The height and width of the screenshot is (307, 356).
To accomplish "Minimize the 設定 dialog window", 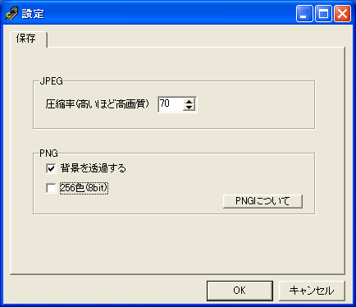I will click(304, 14).
